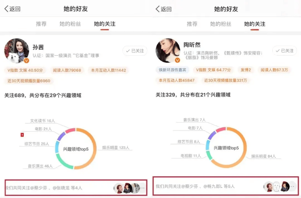Image resolution: width=301 pixels, height=198 pixels.
Task: Switch to 推荐 tab in left panel
Action: coord(41,24)
